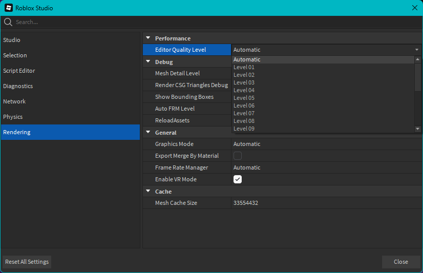Choose Level 09 from the quality list
Viewport: 423px width, 273px height.
tap(323, 129)
